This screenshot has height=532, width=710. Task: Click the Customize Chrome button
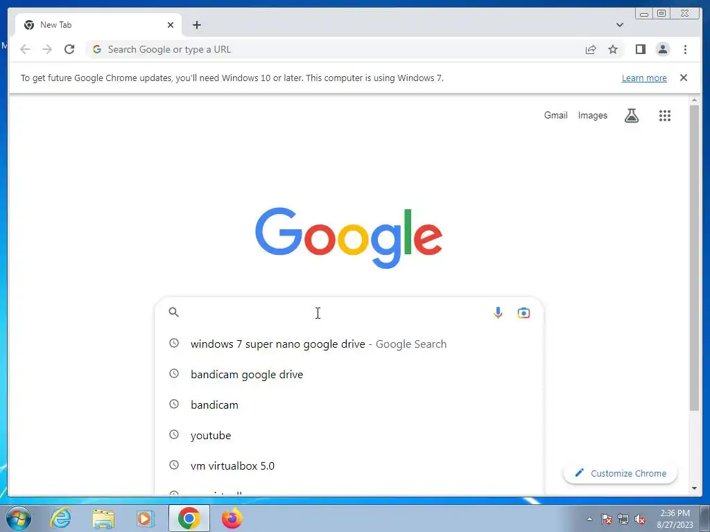coord(621,473)
